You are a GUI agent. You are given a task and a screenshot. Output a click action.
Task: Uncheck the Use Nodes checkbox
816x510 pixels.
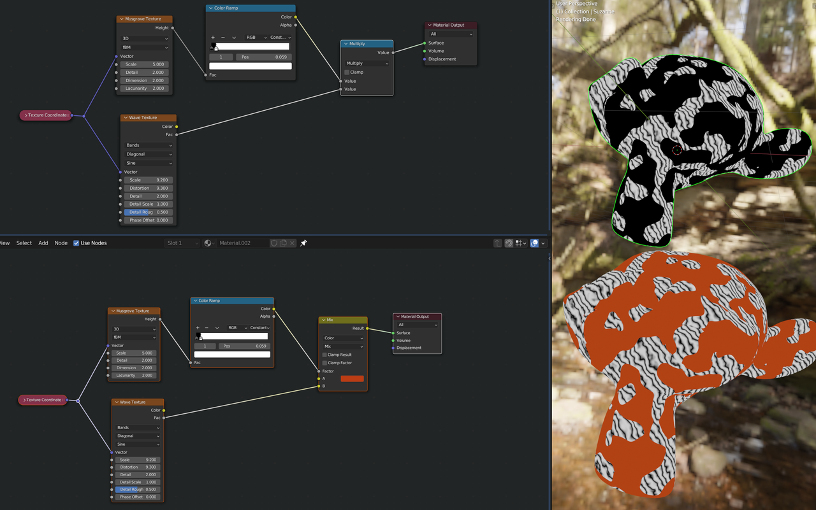[75, 243]
